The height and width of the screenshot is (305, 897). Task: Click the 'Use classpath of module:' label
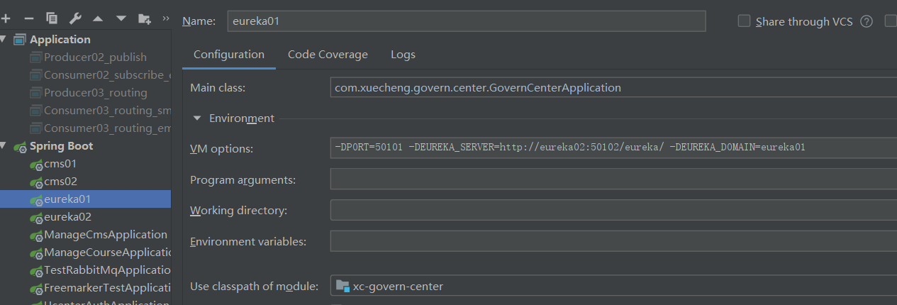click(x=254, y=287)
